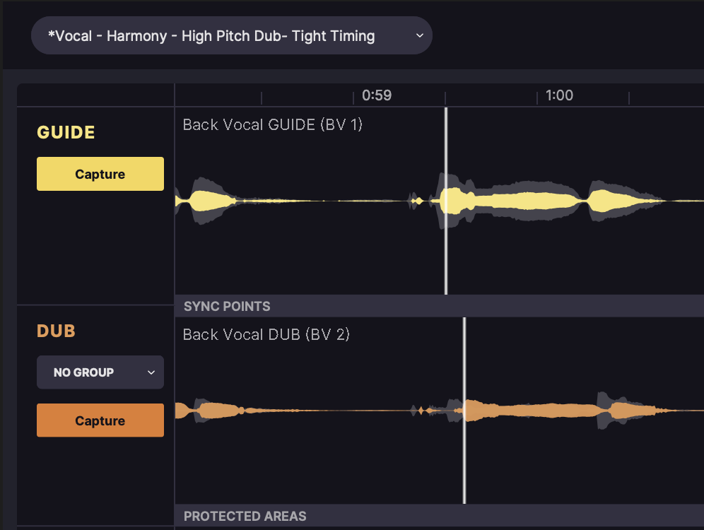Viewport: 704px width, 530px height.
Task: Click the ruler tick between 0:59 and 1:00
Action: click(x=445, y=98)
